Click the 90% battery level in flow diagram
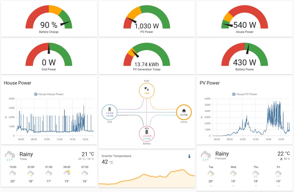This screenshot has height=192, width=294. pos(147,128)
